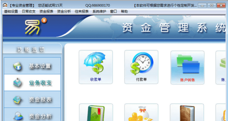Screen dimensions: 228x121
Task: Open the 系统维护 menu
Action: tap(99, 12)
